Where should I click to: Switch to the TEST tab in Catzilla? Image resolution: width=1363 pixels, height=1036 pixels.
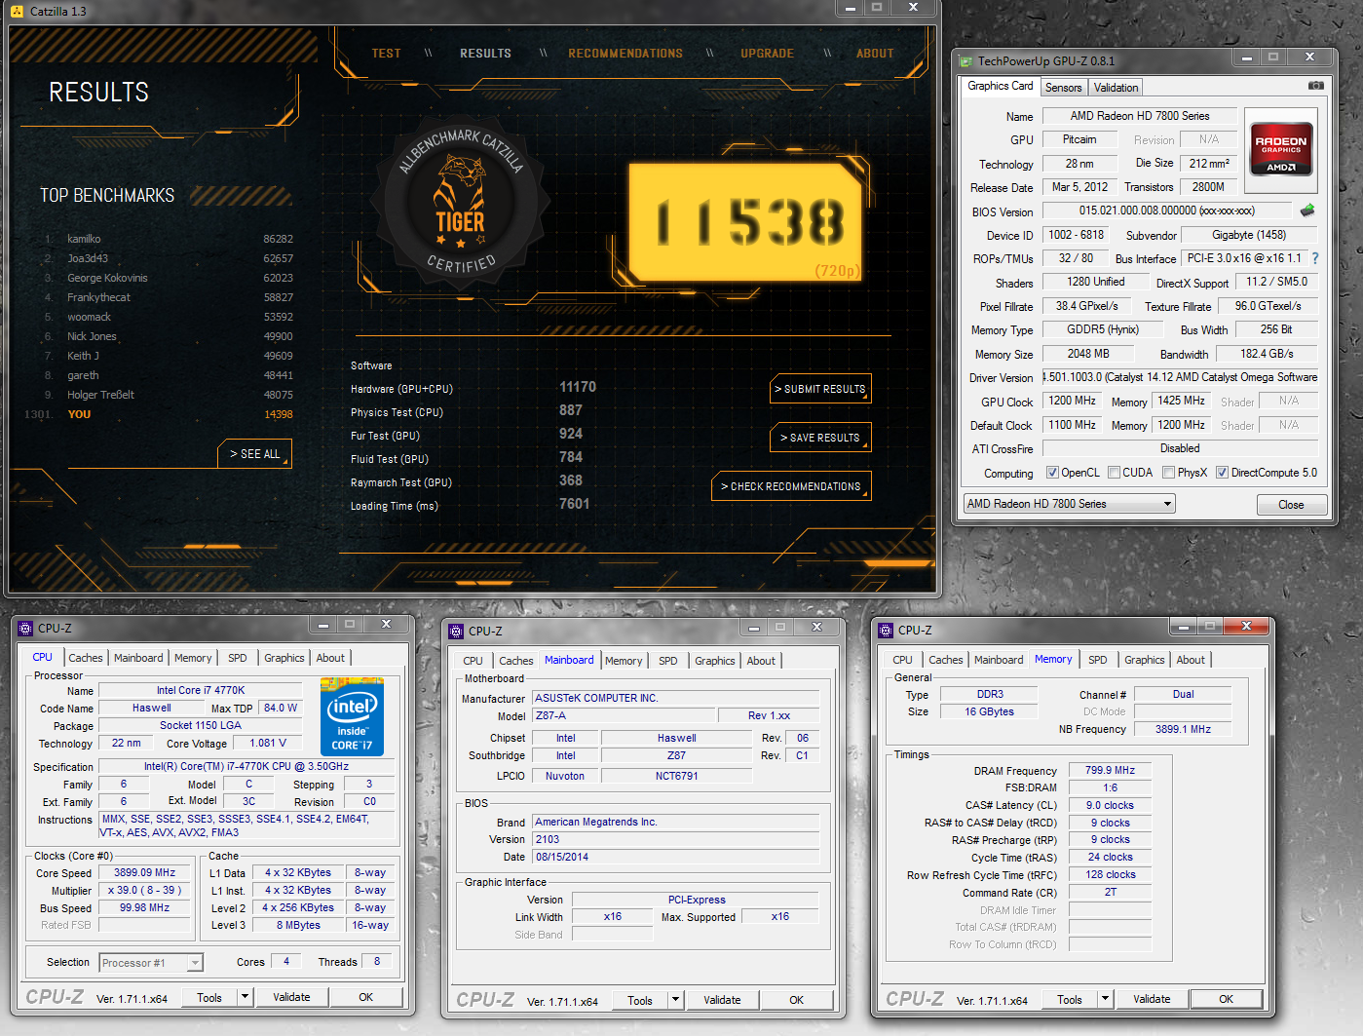[x=386, y=54]
